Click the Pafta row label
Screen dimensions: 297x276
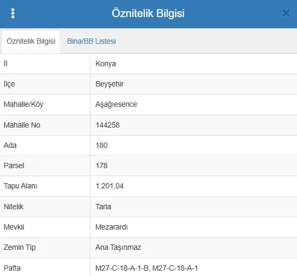click(12, 268)
